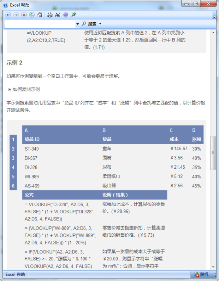Click the =VLOOKUP(2,A2:C10,2,TRUE) formula text
Screen dimensions: 219x281
point(46,36)
